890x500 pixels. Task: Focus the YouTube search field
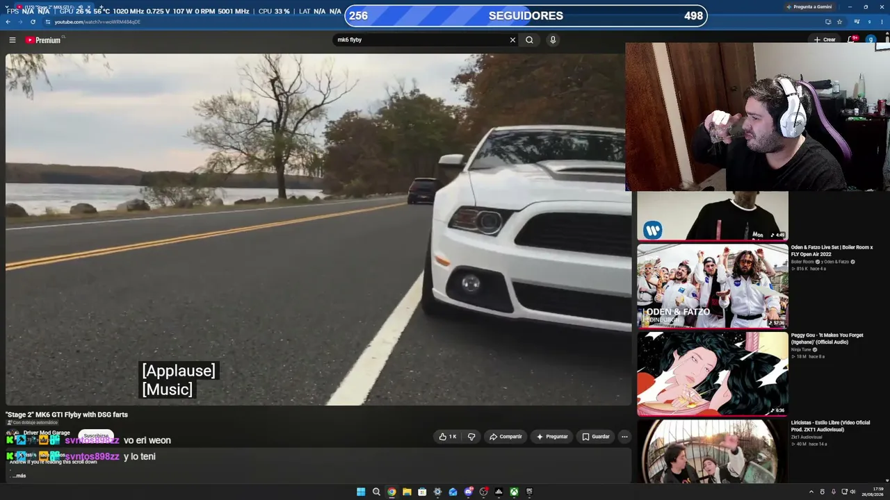point(421,40)
